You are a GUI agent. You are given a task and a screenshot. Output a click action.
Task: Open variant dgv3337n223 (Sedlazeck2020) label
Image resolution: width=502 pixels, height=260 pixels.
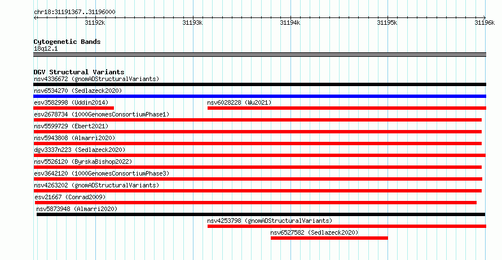(x=80, y=150)
